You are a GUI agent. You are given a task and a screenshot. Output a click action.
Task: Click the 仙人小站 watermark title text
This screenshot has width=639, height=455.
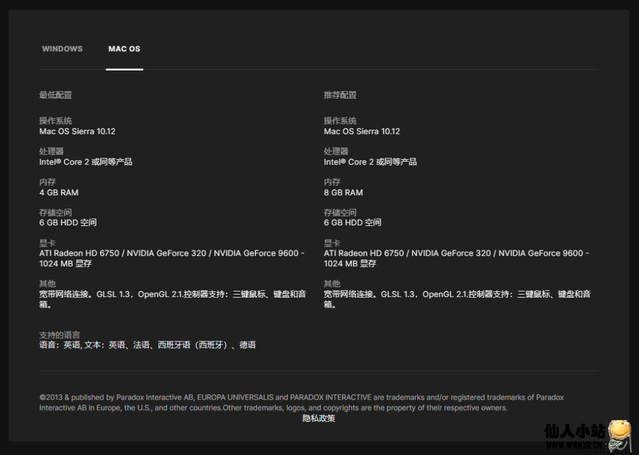point(574,431)
